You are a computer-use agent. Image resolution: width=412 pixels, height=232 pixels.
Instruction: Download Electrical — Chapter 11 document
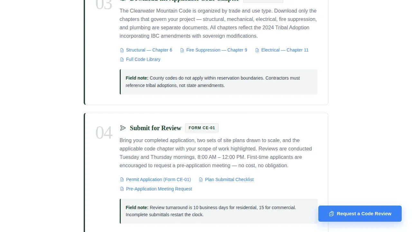pyautogui.click(x=285, y=50)
